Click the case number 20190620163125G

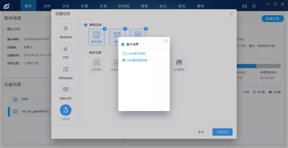pos(36,39)
